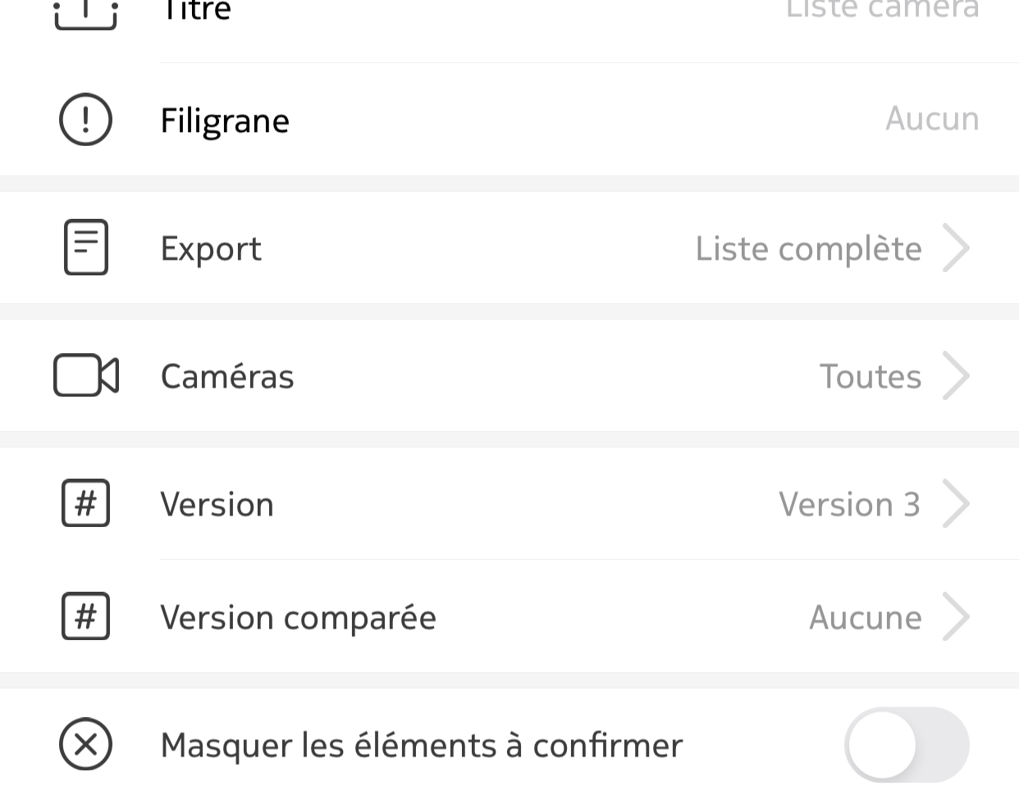The image size is (1019, 795).
Task: Select the video camera icon for Caméras
Action: point(86,375)
